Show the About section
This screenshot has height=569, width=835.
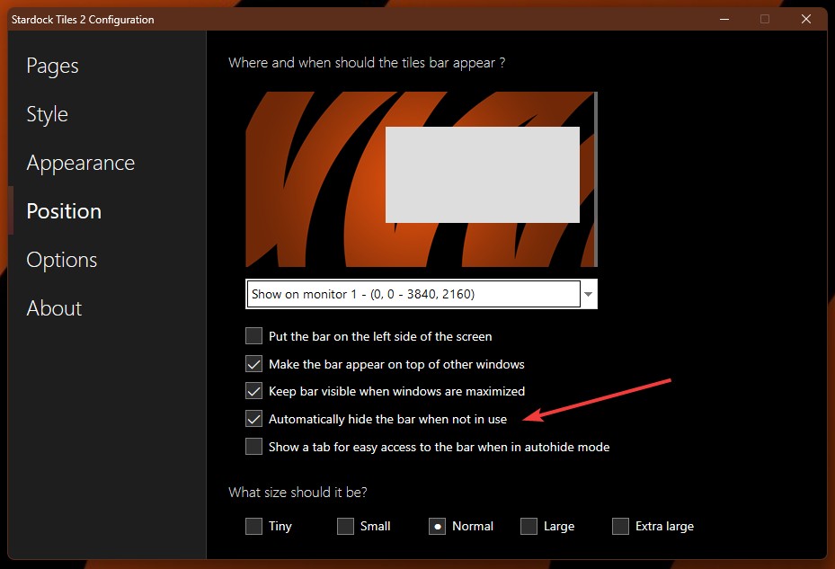pos(54,308)
